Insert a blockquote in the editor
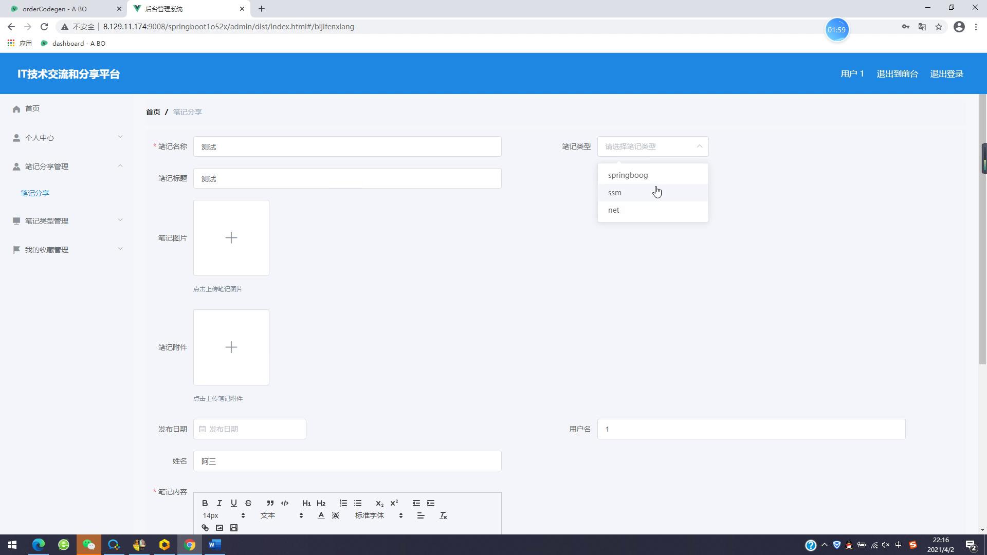This screenshot has height=555, width=987. (x=270, y=503)
